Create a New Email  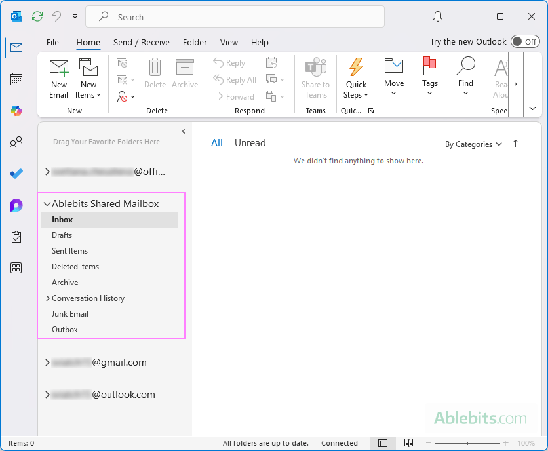click(58, 79)
